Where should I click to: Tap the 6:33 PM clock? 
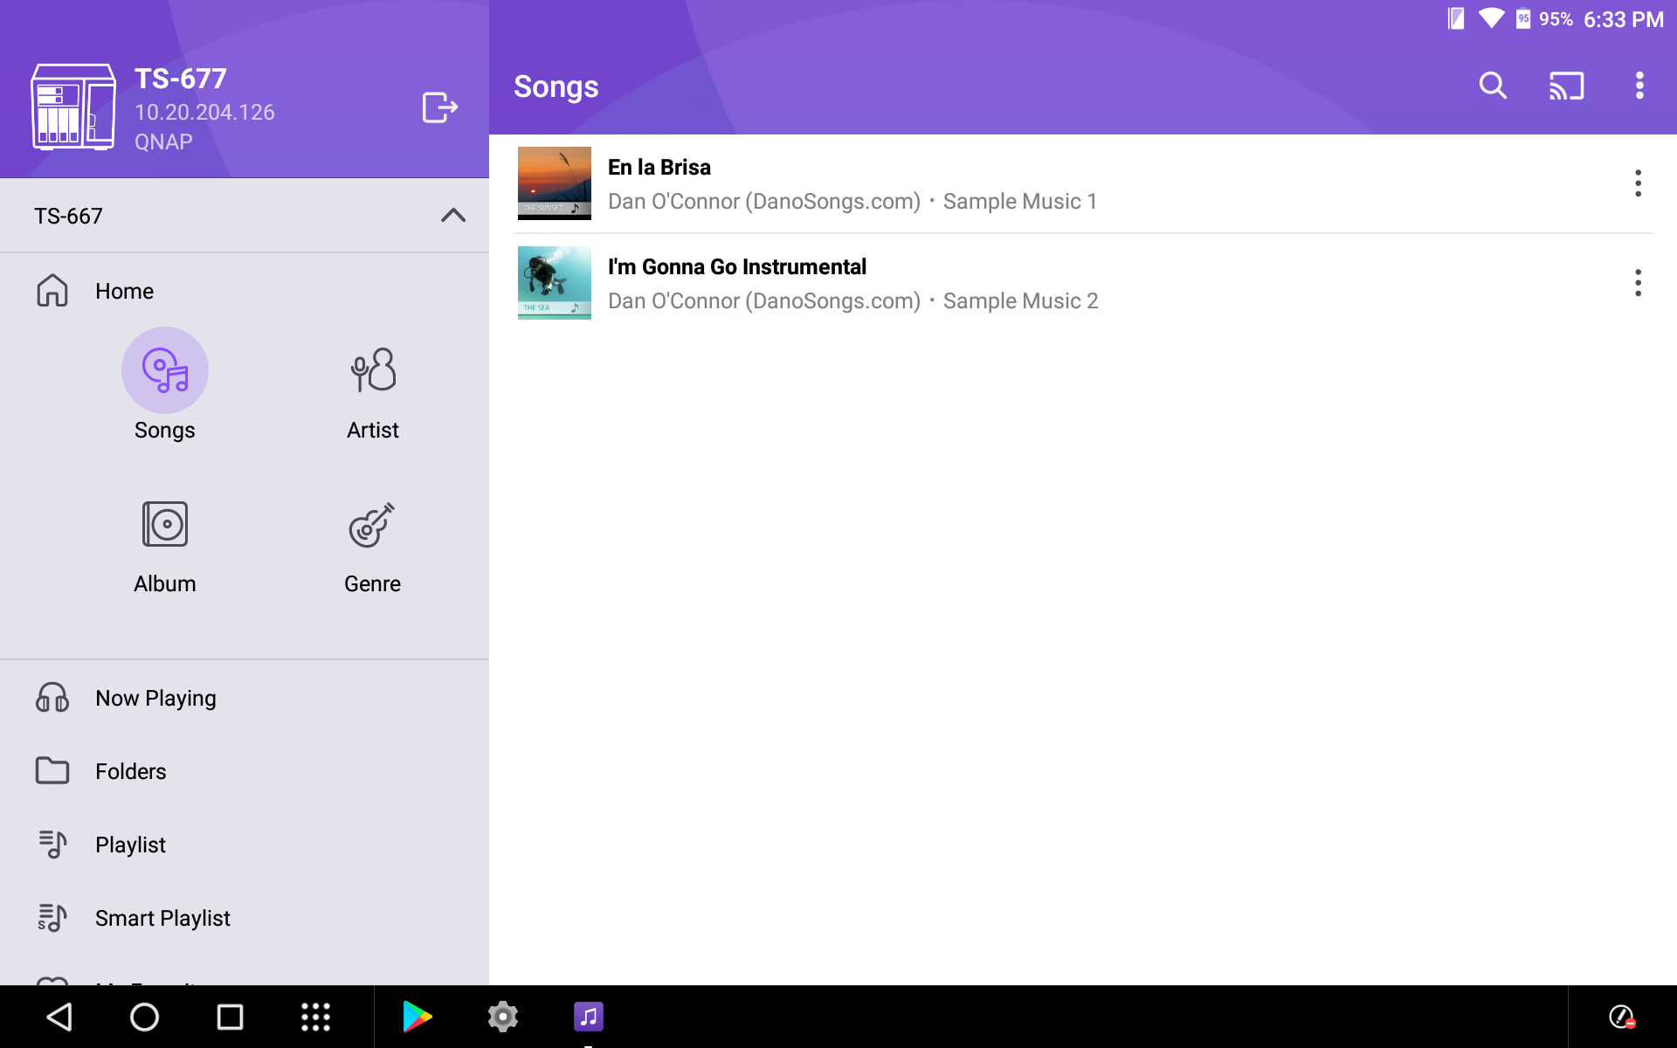[1624, 19]
